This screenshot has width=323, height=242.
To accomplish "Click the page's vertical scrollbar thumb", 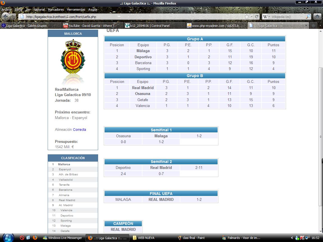I will 320,136.
